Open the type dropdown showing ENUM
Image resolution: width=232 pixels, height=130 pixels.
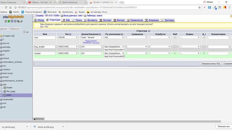[x=68, y=38]
